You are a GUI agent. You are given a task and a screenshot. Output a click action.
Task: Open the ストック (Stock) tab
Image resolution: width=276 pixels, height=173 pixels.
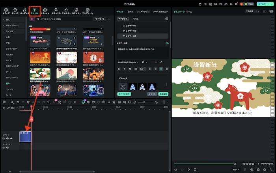(15, 11)
